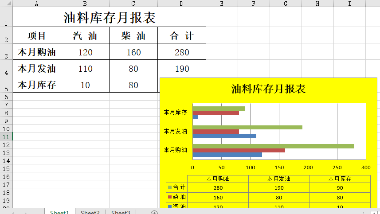
Task: Select row 4 header
Action: pos(6,68)
